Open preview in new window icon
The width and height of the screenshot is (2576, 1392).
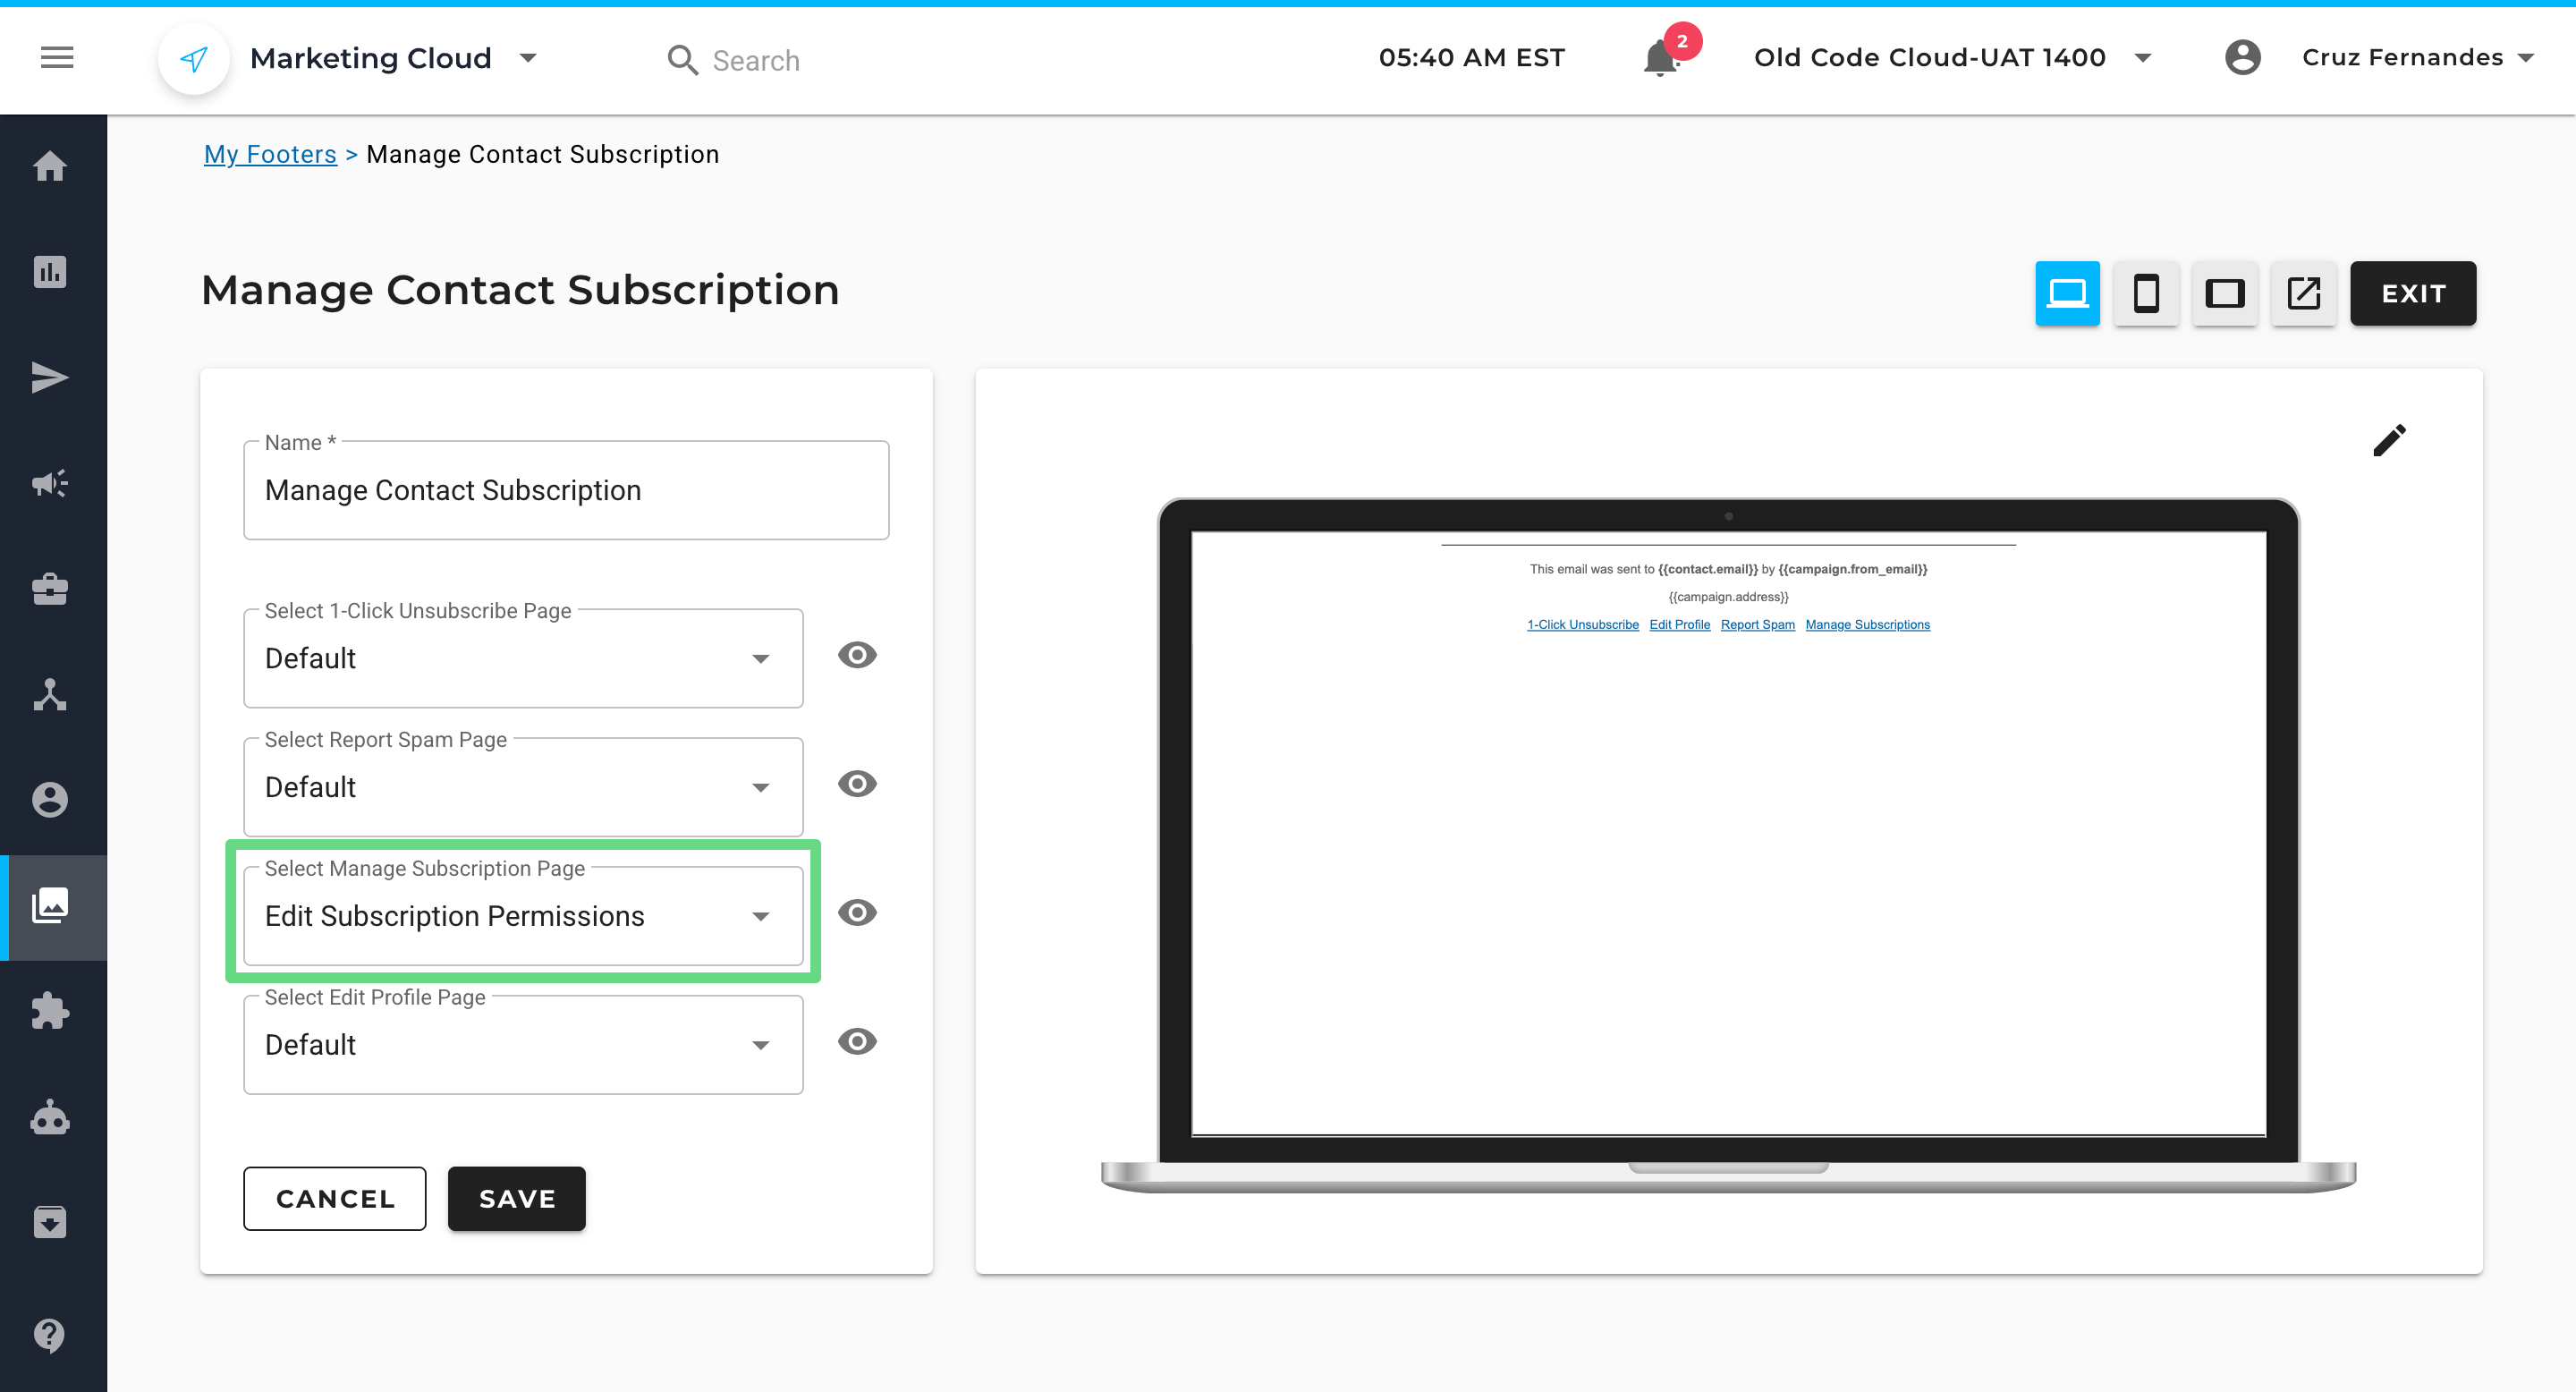pos(2303,293)
